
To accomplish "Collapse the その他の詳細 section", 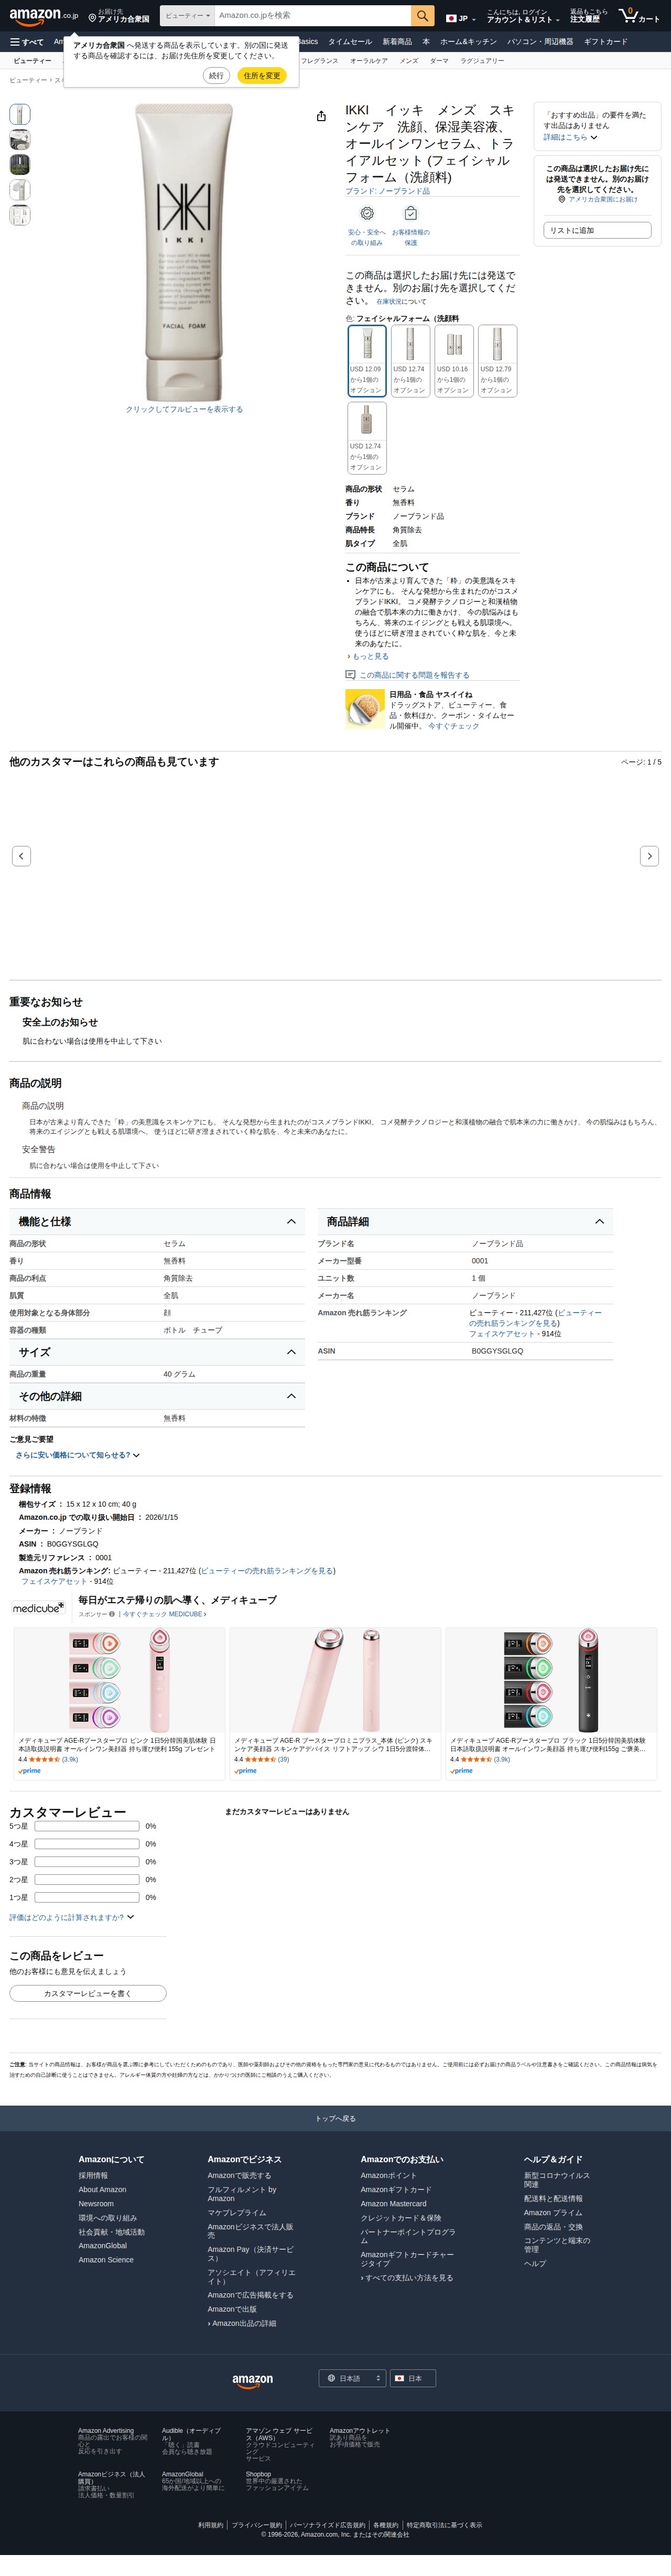I will pyautogui.click(x=157, y=1396).
